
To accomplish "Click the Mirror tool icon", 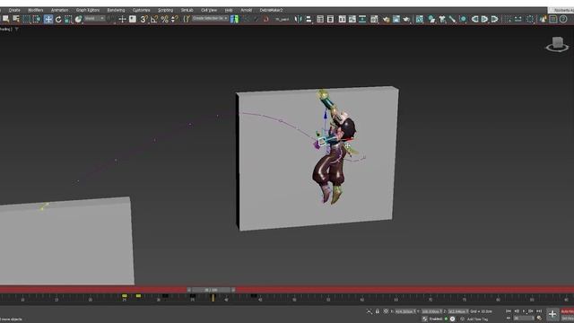I will (x=299, y=19).
